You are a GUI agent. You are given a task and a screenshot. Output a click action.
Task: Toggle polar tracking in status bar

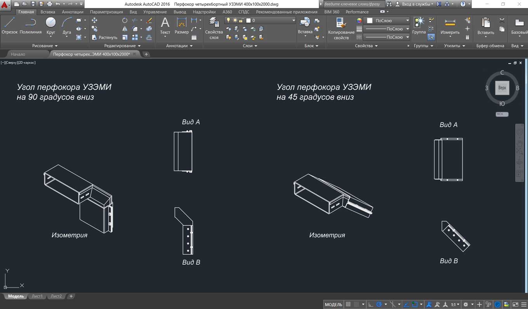pyautogui.click(x=379, y=304)
